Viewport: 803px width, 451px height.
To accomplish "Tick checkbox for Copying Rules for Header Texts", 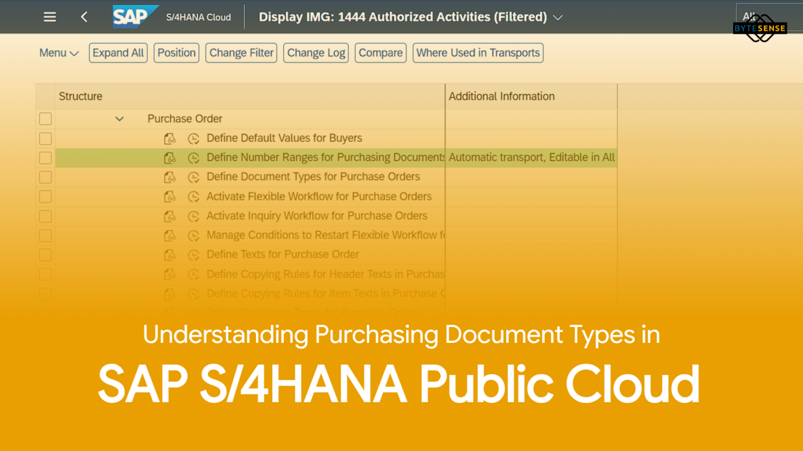I will pos(45,274).
